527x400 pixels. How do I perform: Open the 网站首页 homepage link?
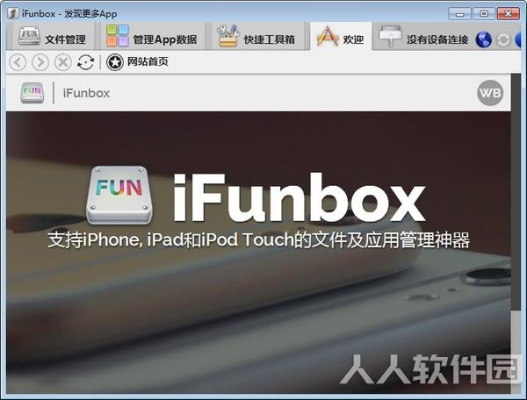148,62
